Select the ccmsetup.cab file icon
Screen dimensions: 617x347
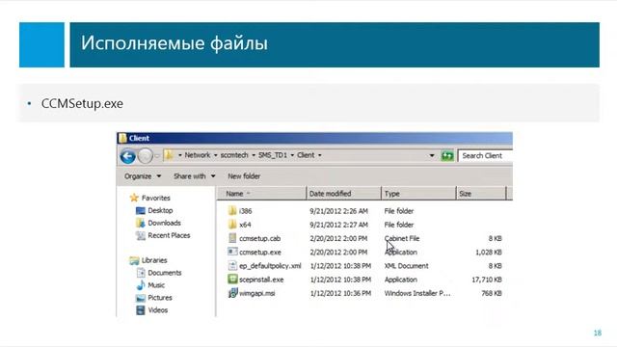pos(232,238)
